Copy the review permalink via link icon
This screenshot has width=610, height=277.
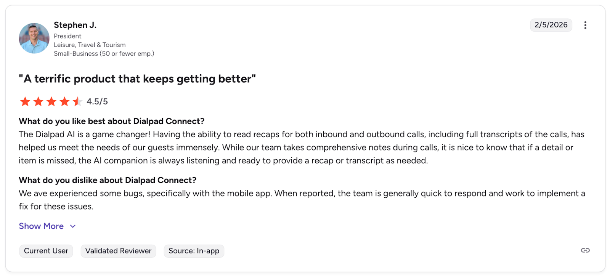(x=585, y=250)
